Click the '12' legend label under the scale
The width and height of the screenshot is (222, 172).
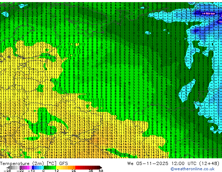[57, 171]
